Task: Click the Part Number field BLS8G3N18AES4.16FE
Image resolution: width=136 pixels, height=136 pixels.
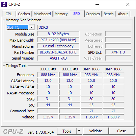Action: click(58, 52)
